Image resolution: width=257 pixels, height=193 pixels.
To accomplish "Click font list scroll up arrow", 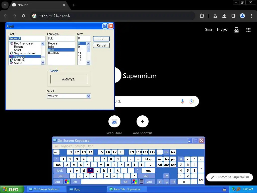I will 43,44.
